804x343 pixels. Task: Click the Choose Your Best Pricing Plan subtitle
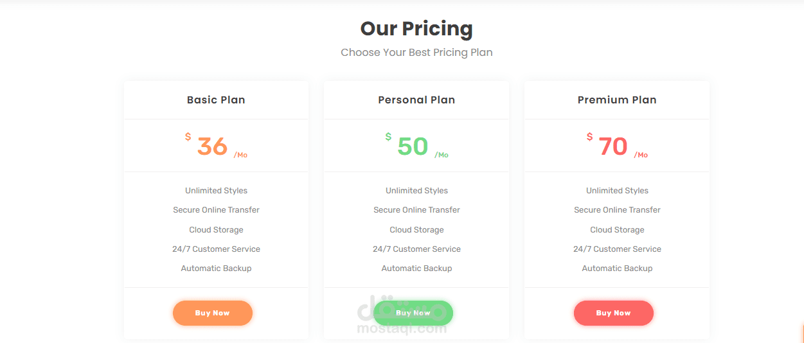(x=416, y=52)
